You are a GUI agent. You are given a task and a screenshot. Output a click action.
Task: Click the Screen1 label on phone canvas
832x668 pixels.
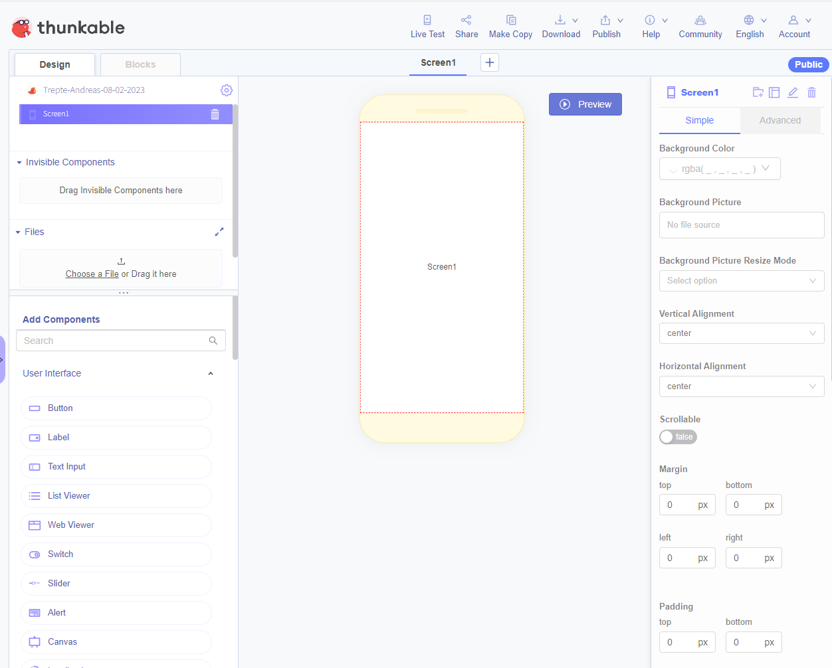442,267
